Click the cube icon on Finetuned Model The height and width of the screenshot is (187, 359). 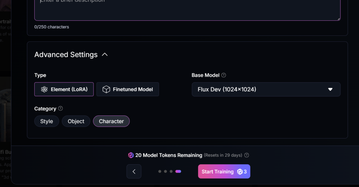coord(106,89)
